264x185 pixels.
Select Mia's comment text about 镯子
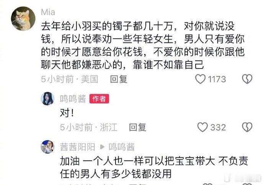coord(143,46)
